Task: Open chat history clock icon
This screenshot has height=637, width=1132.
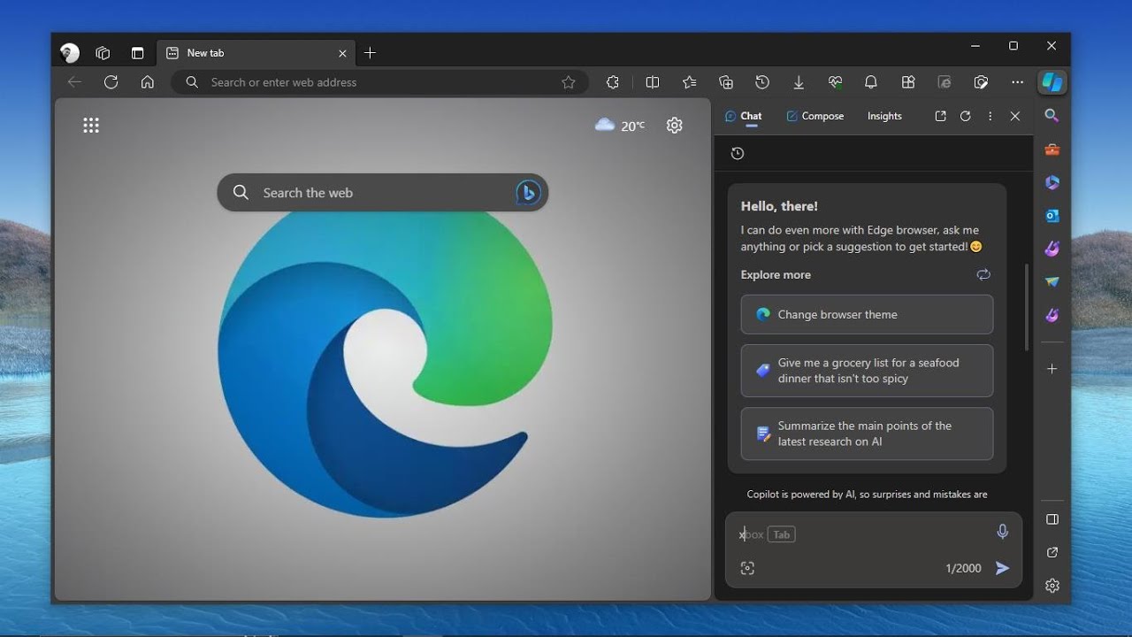Action: (x=738, y=154)
